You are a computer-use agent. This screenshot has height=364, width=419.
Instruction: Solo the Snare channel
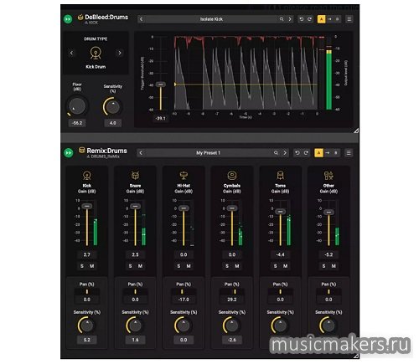point(130,266)
